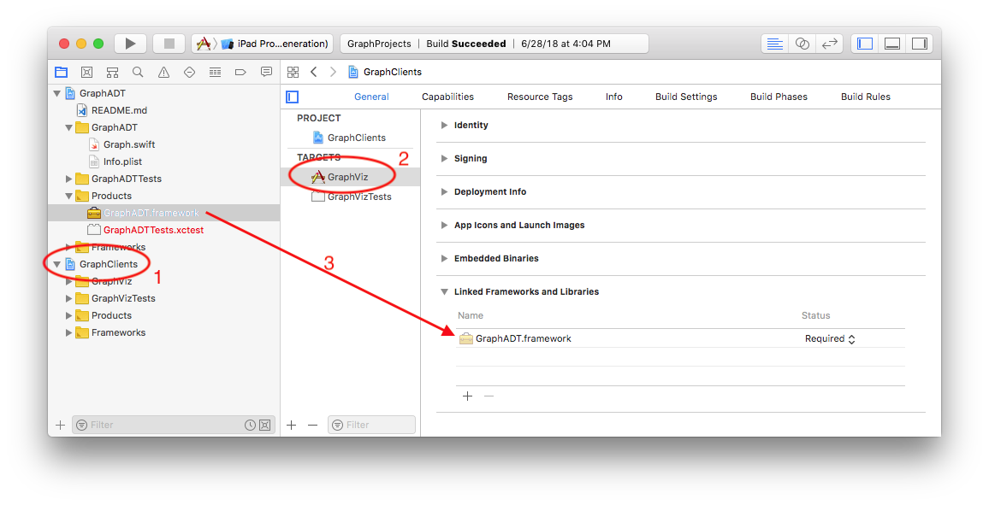Open the Issue navigator warning icon

(x=163, y=73)
